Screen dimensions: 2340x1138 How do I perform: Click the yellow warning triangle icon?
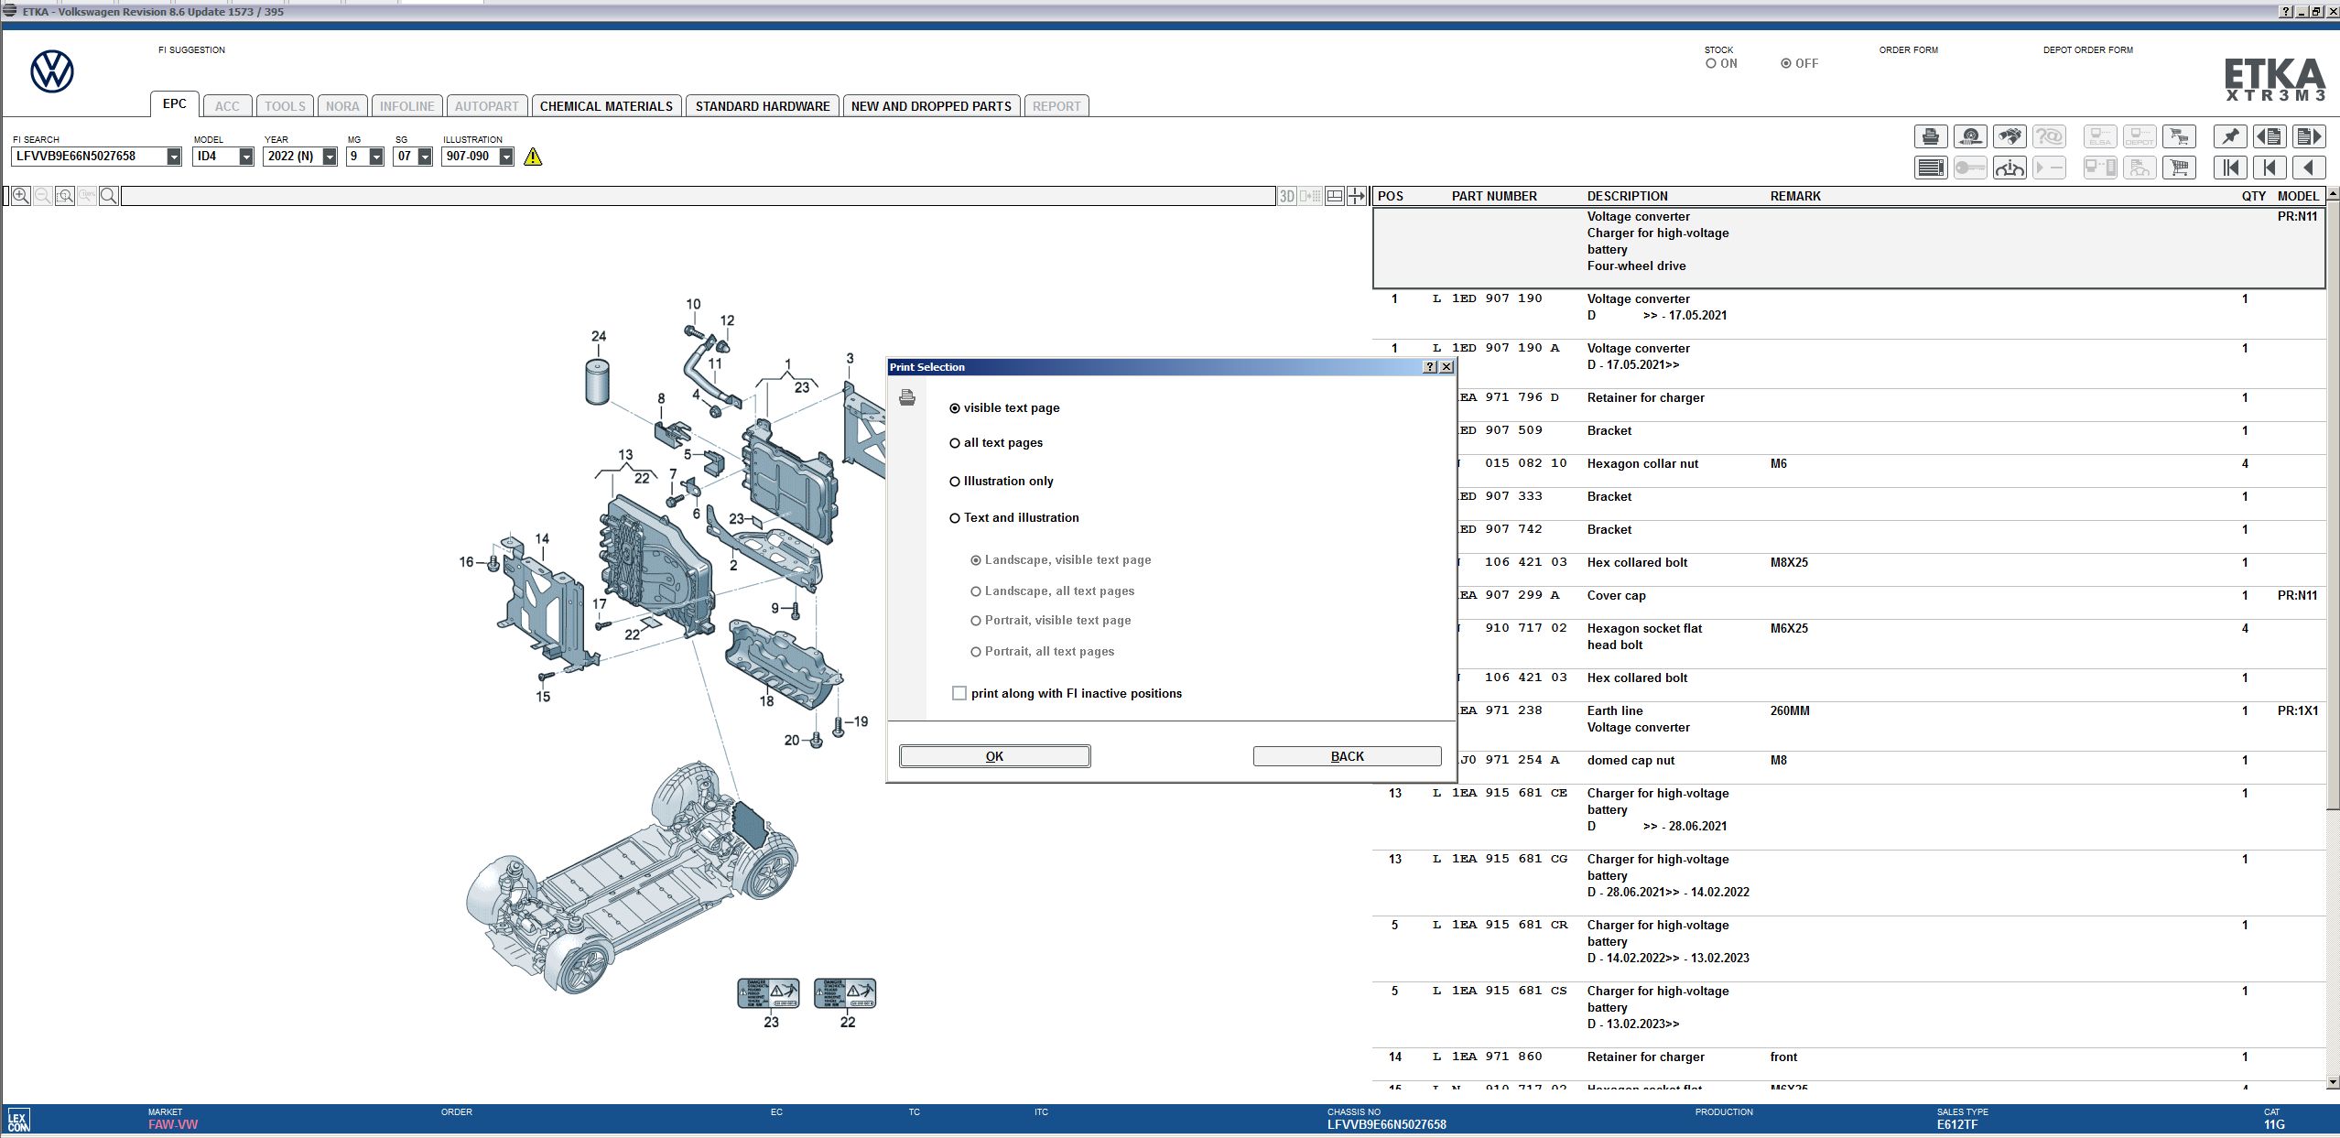533,157
